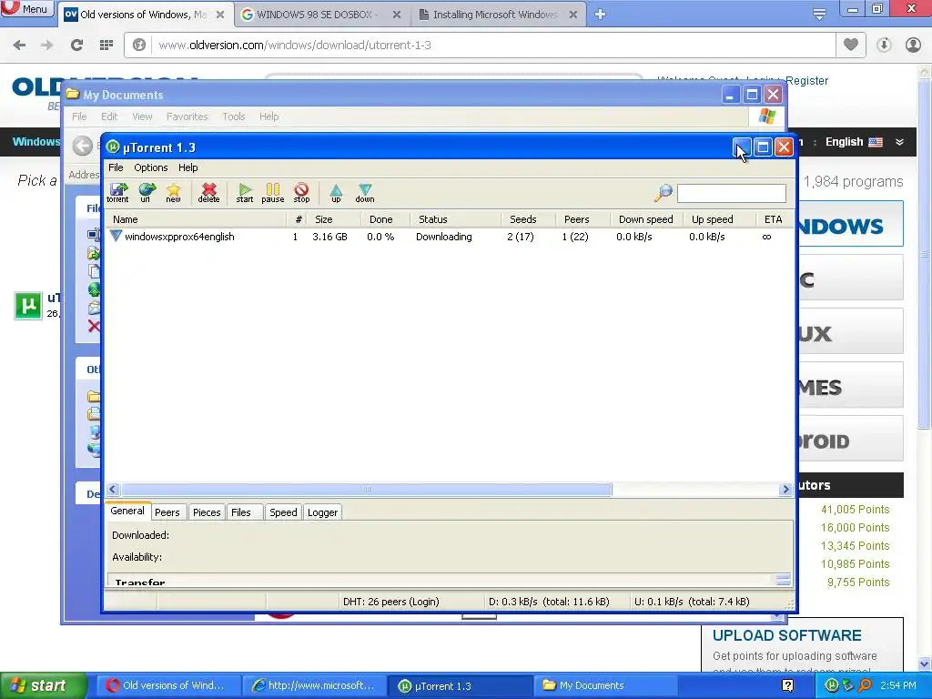The width and height of the screenshot is (932, 699).
Task: Click the torrent list horizontal scrollbar thumb
Action: [x=367, y=489]
